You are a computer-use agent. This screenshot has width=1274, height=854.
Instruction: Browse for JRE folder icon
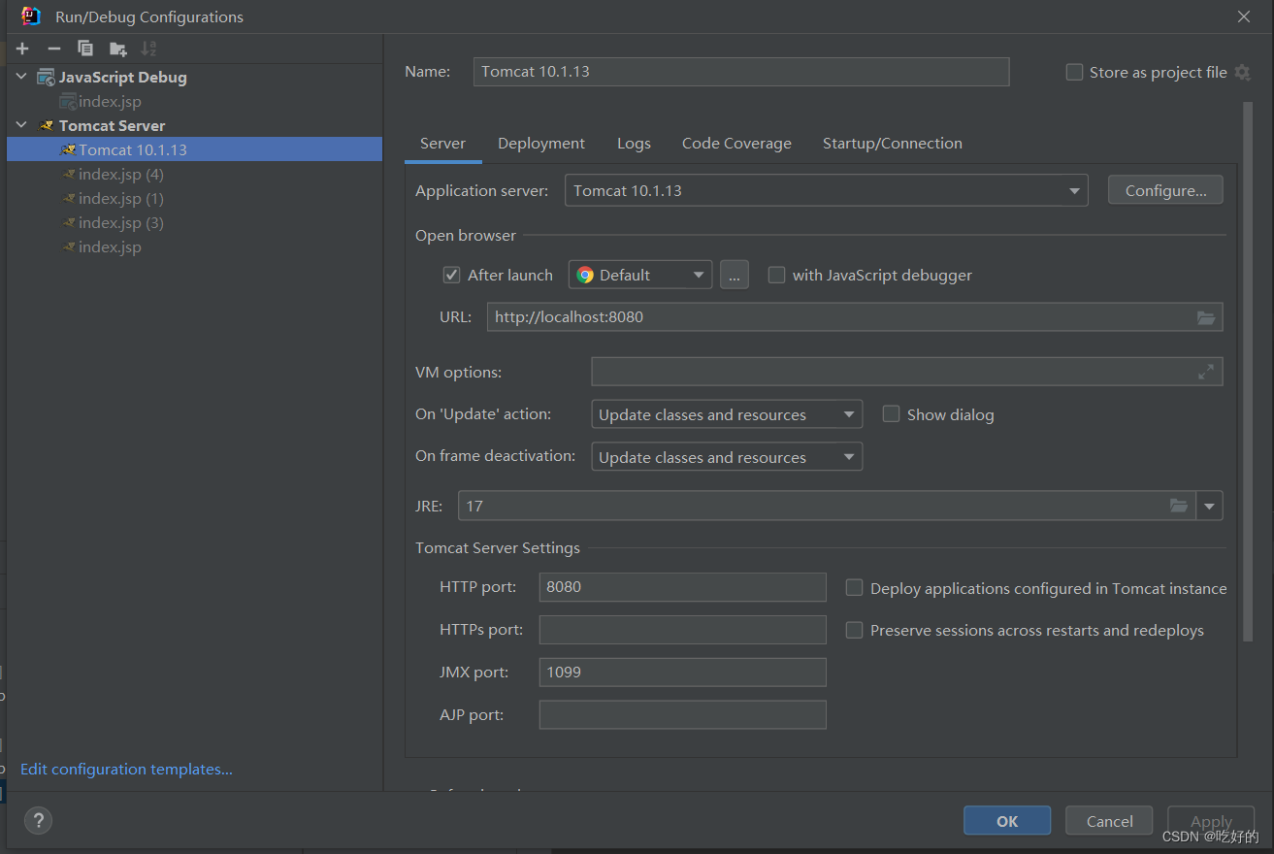(1179, 506)
